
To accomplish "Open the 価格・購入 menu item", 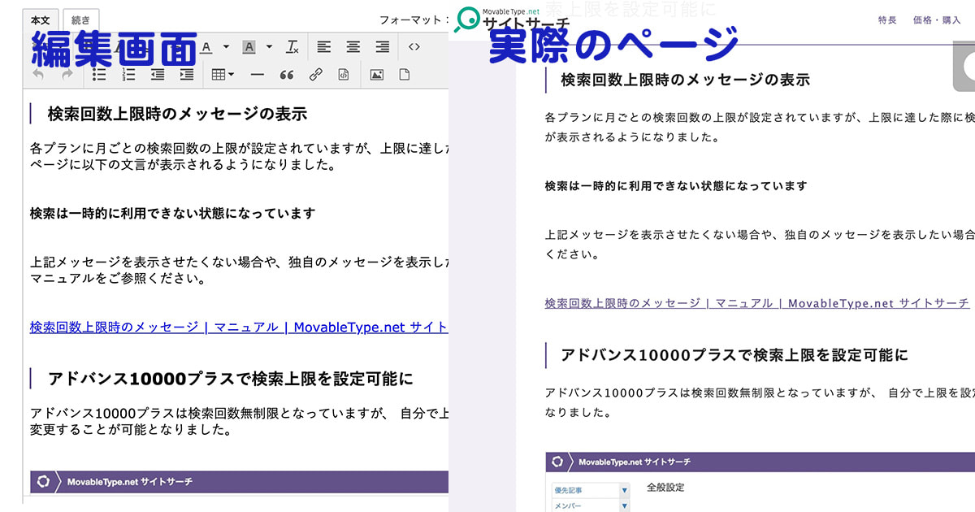I will pos(937,20).
